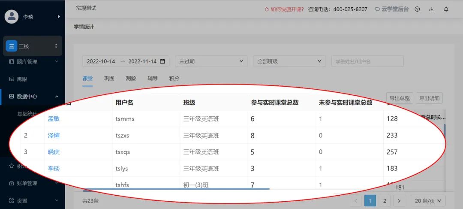The height and width of the screenshot is (209, 463).
Task: Collapse the 数据中心 sidebar menu
Action: pyautogui.click(x=33, y=97)
